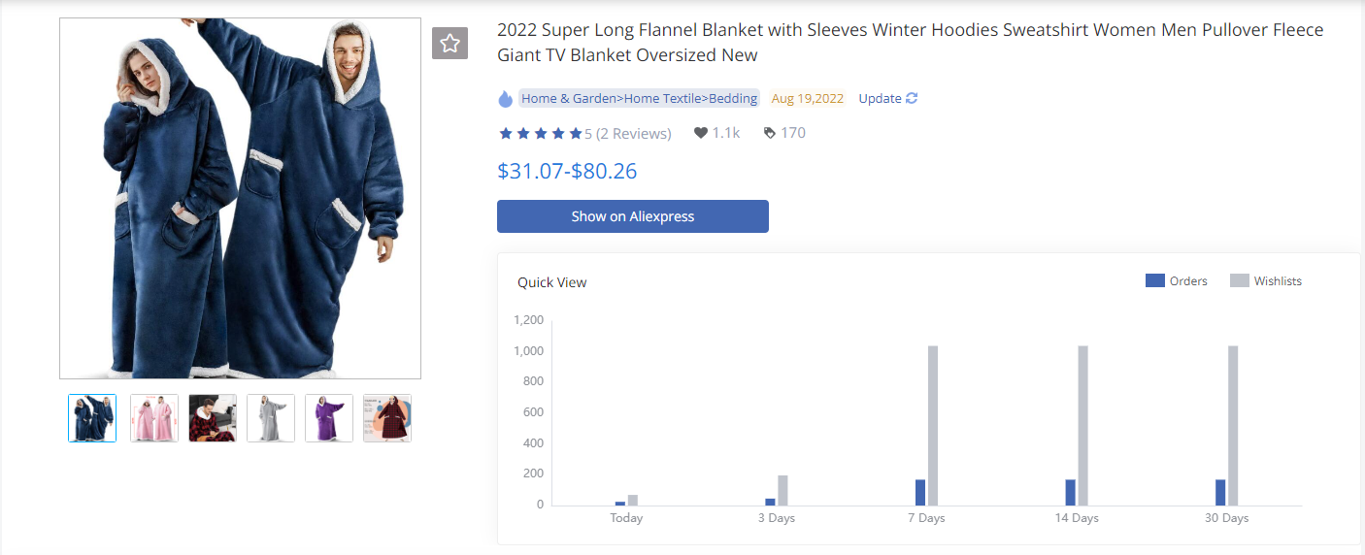Click the 30 Days orders blue bar

[x=1220, y=492]
